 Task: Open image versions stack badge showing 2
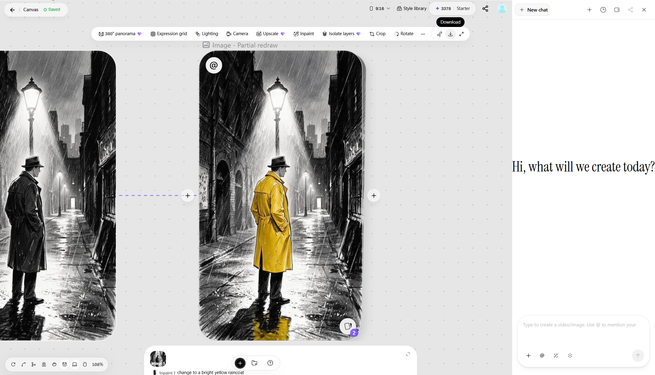click(348, 327)
